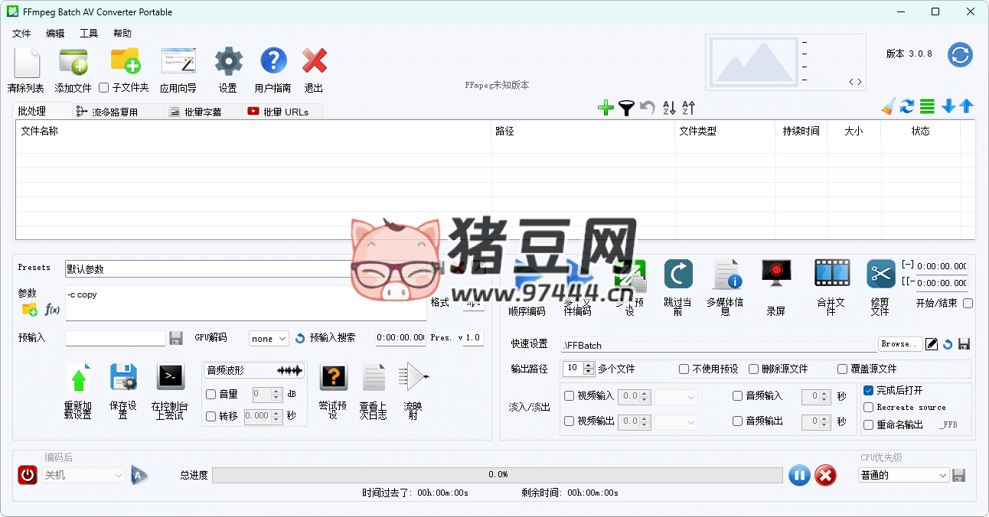Viewport: 989px width, 517px height.
Task: Click the blue update check icon near version
Action: click(x=960, y=55)
